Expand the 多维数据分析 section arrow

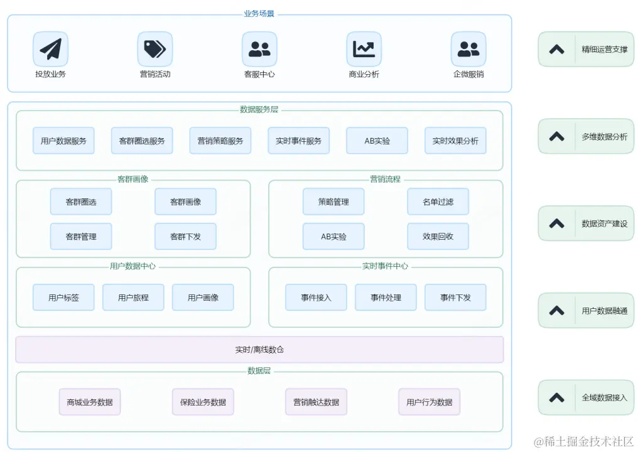click(x=556, y=136)
